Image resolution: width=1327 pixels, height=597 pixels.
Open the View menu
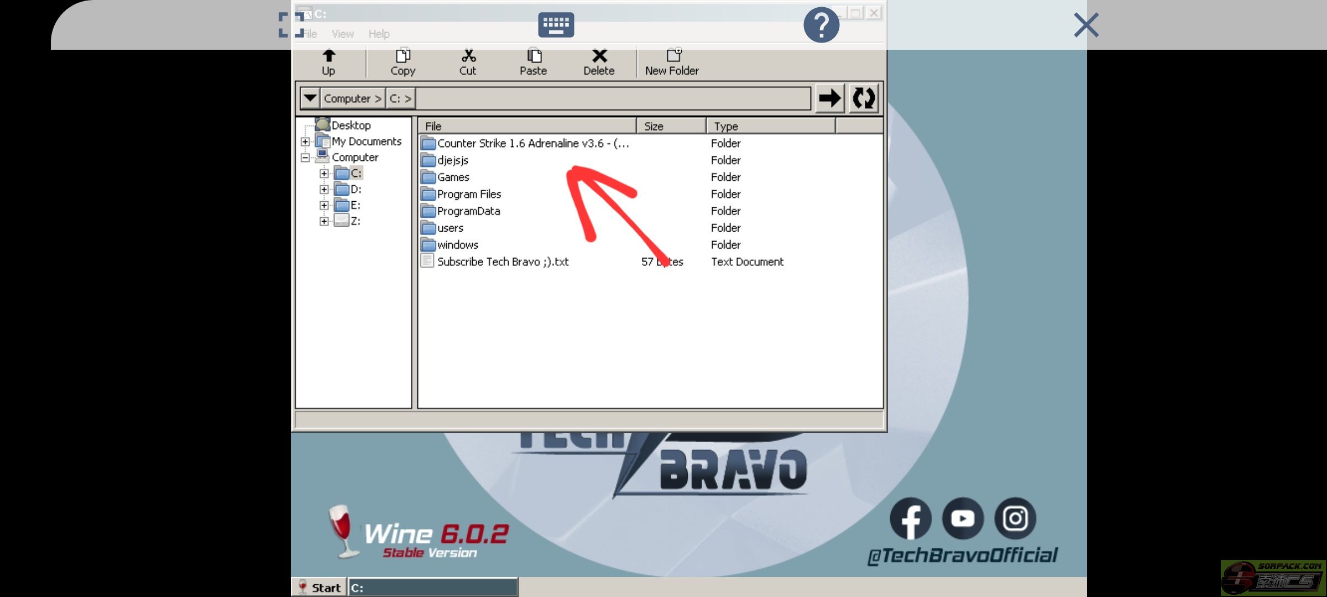coord(343,34)
